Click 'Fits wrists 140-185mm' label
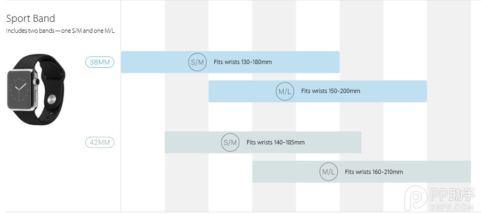The height and width of the screenshot is (215, 481). coord(275,143)
